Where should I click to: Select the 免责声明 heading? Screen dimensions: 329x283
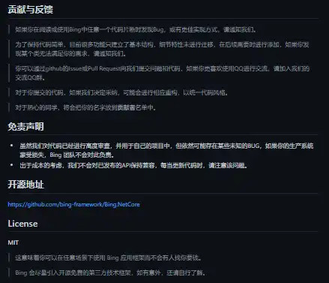click(x=25, y=127)
